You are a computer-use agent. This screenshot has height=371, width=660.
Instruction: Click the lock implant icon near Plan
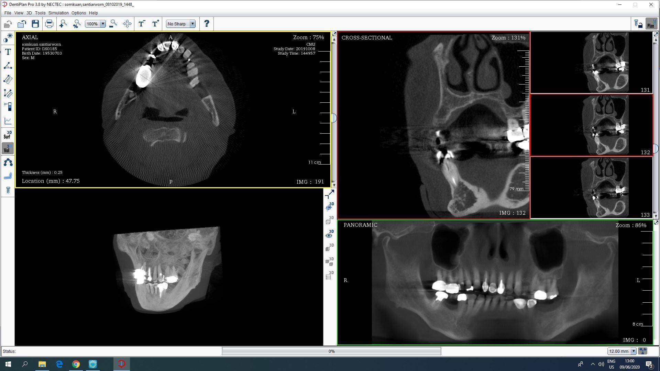click(638, 24)
